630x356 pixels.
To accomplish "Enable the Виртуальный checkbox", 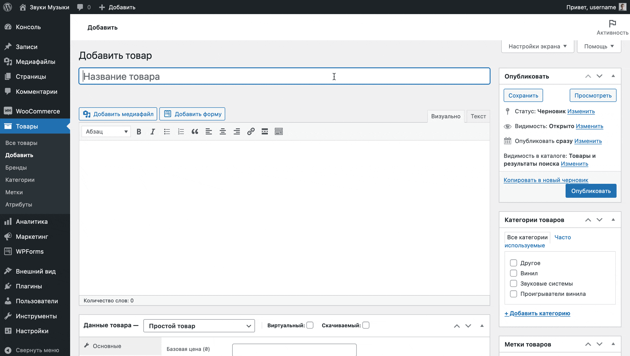I will [x=310, y=325].
